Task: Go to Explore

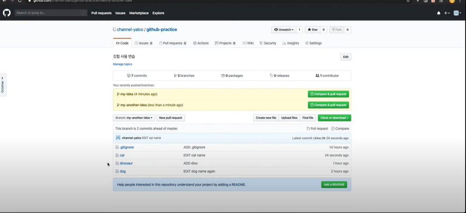Action: (158, 13)
